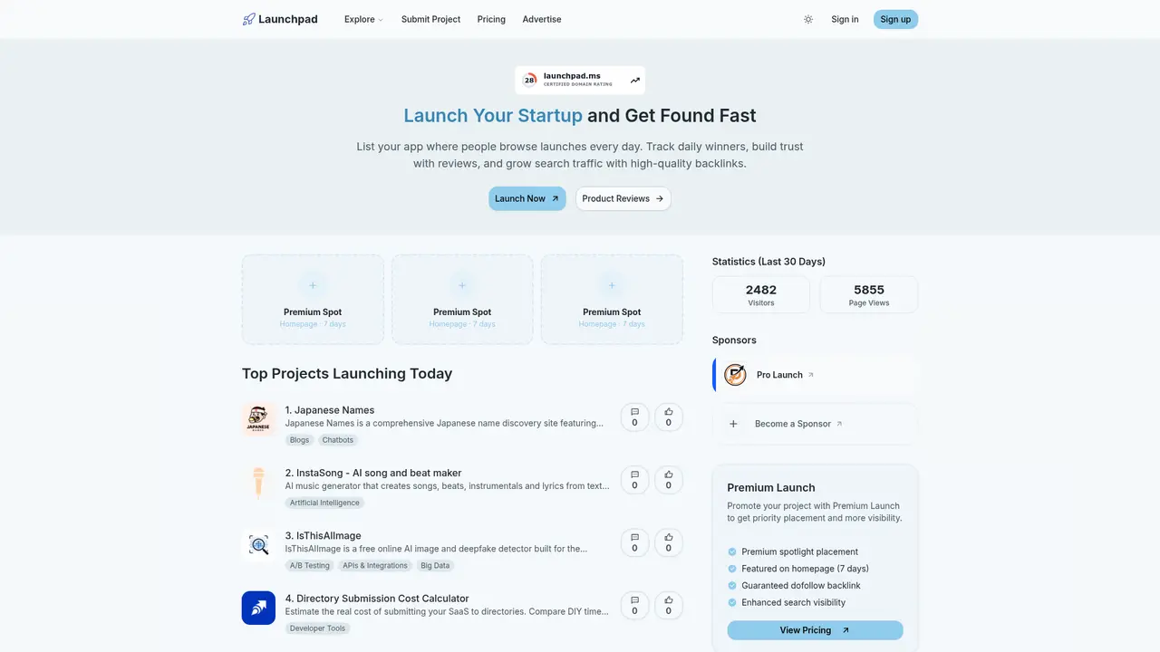Toggle the light/dark theme sun icon

pos(808,19)
